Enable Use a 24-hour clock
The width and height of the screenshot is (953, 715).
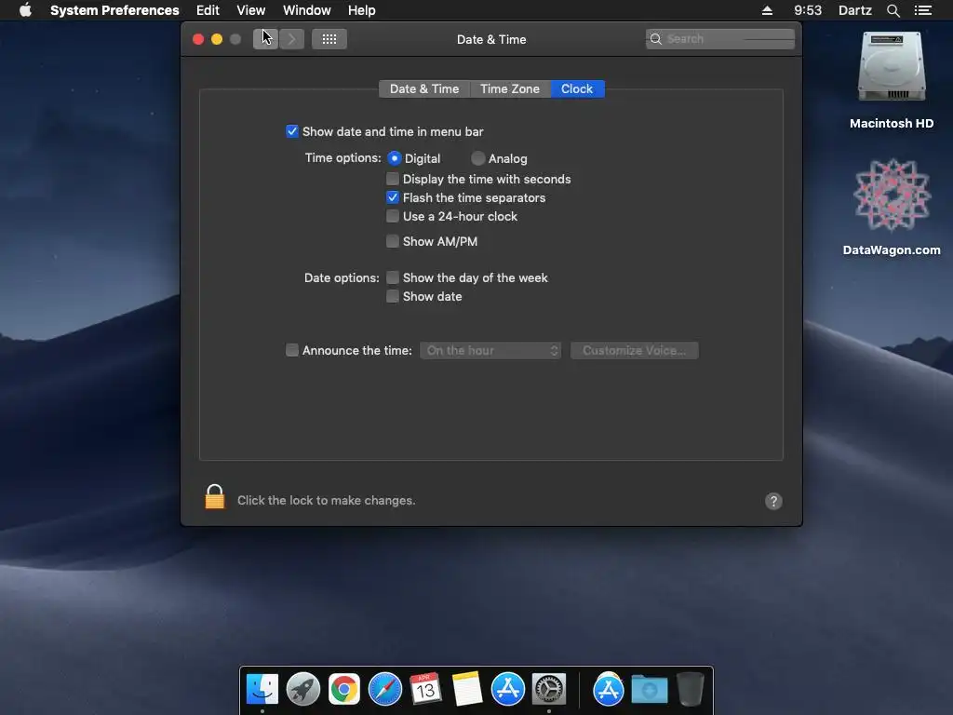[x=393, y=216]
